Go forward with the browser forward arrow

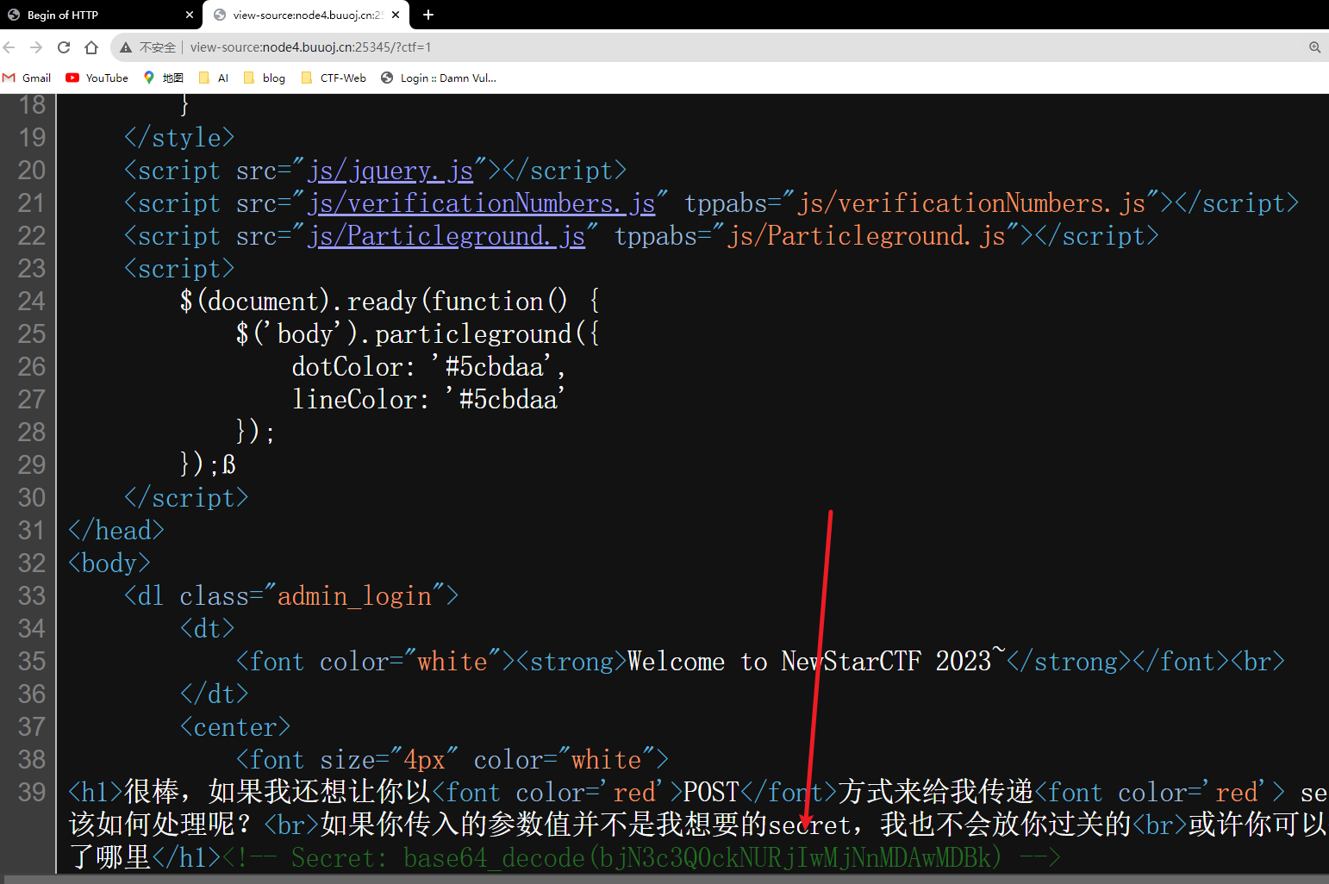point(36,47)
